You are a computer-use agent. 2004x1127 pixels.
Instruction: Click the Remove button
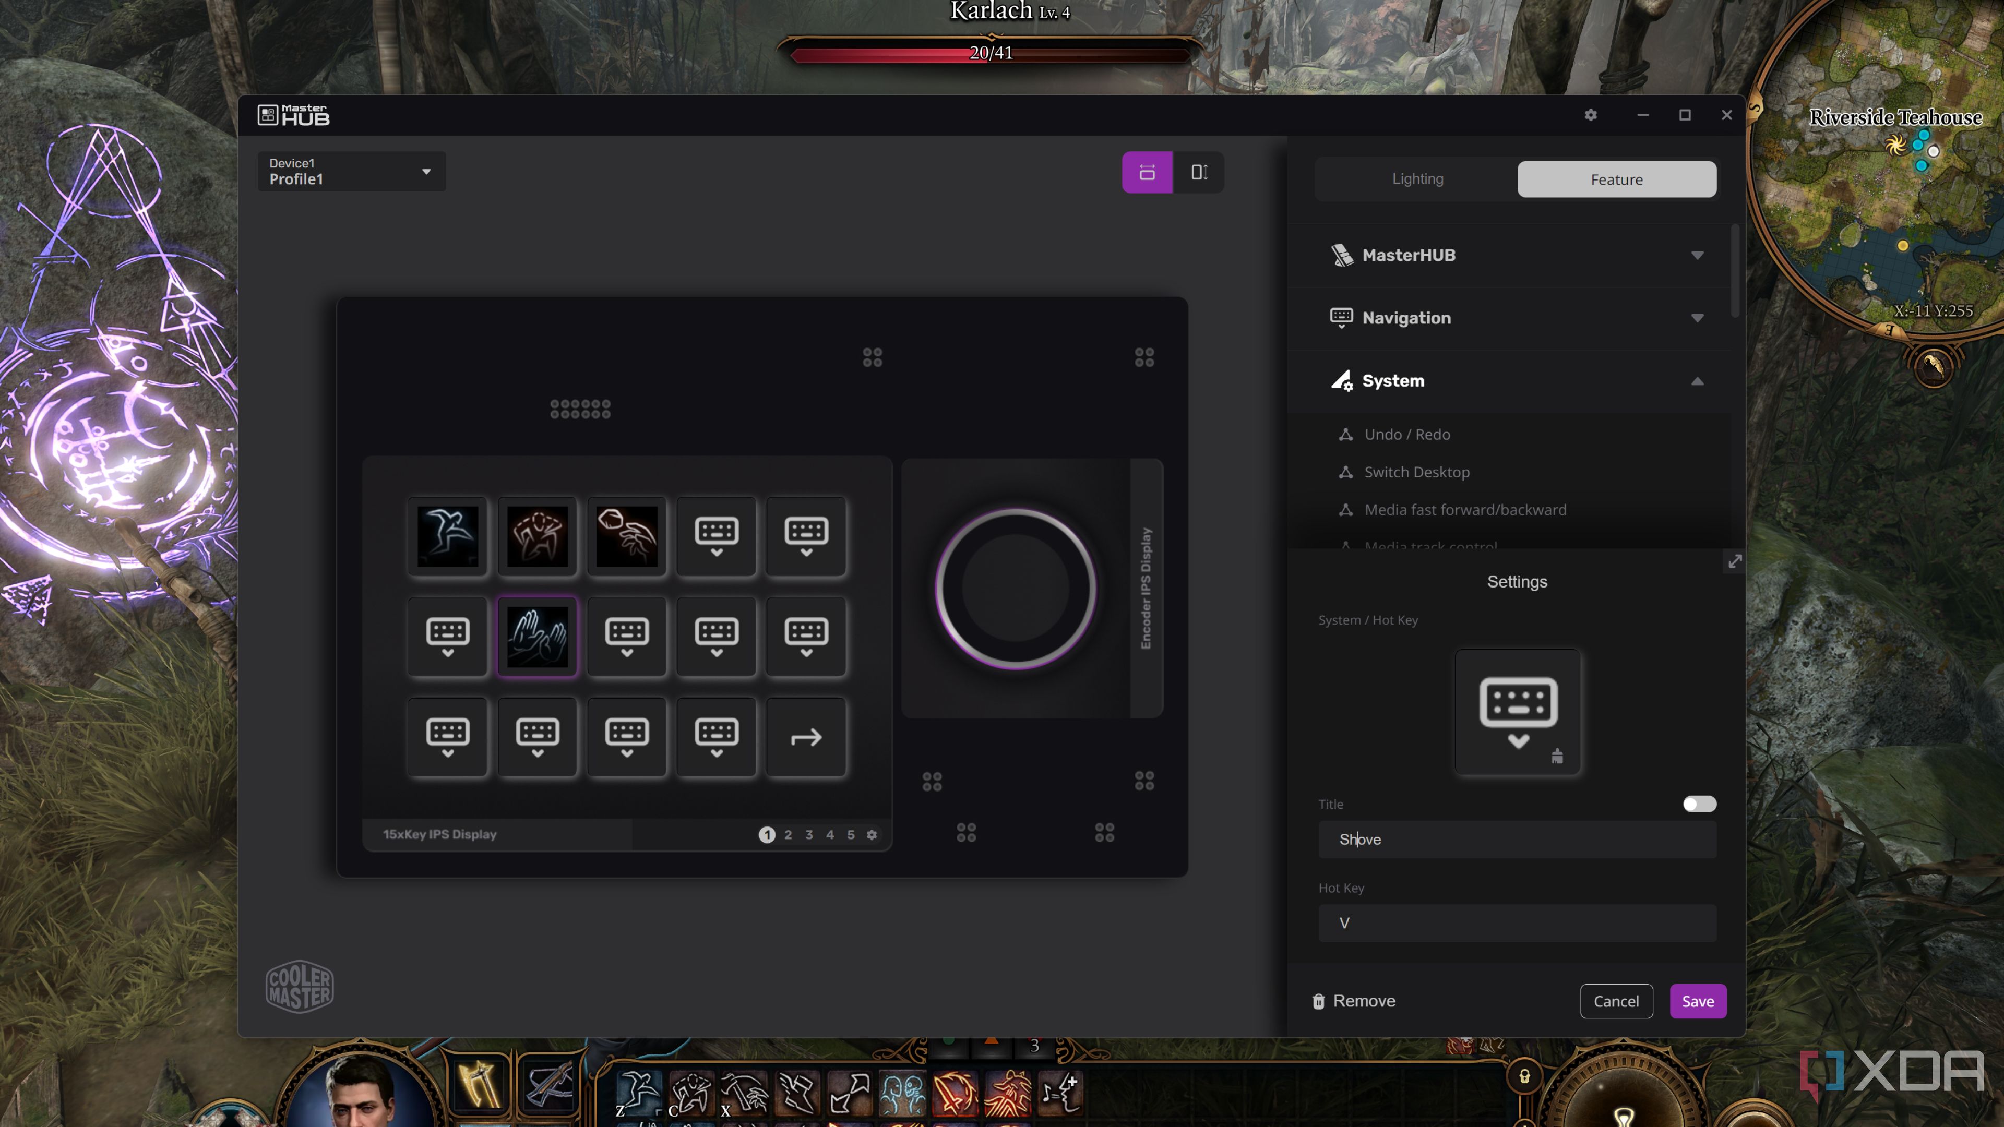(1354, 1001)
